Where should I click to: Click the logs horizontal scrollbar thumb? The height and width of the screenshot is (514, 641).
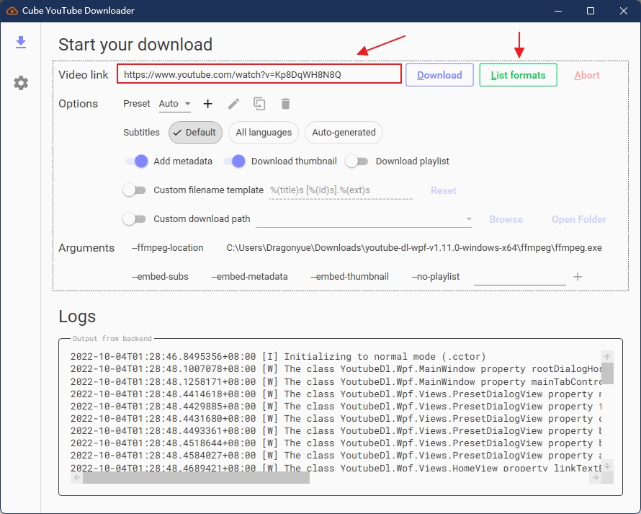196,477
